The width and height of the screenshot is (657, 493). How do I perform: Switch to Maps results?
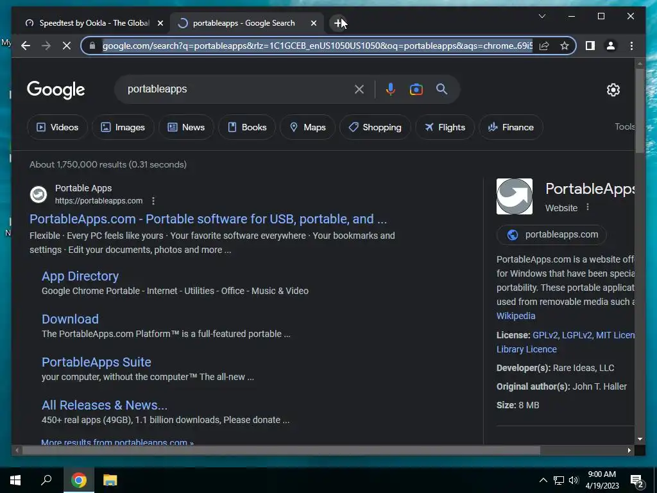307,127
